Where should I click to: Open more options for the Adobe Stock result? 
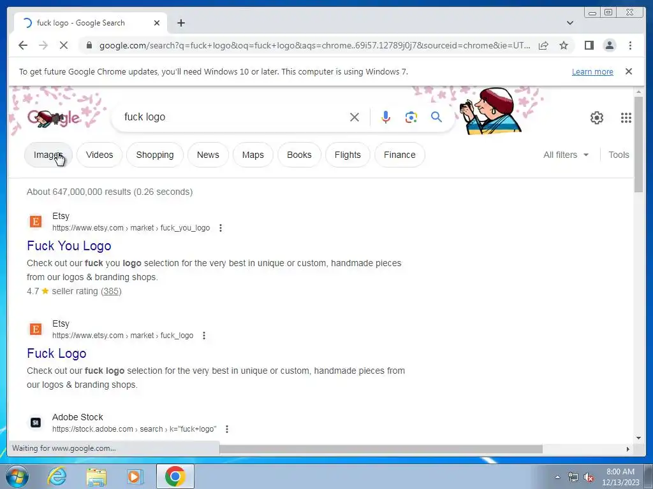226,429
